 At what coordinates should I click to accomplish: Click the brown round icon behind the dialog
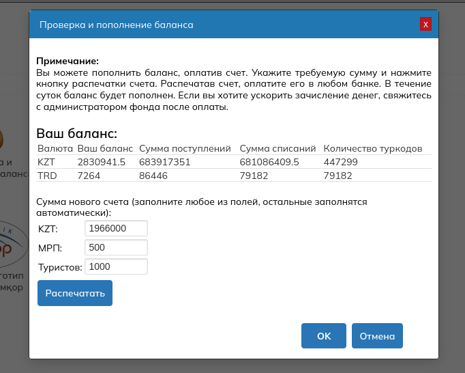click(2, 140)
